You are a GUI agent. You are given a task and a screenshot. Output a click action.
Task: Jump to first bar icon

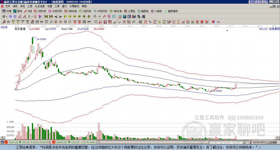[x=46, y=17]
